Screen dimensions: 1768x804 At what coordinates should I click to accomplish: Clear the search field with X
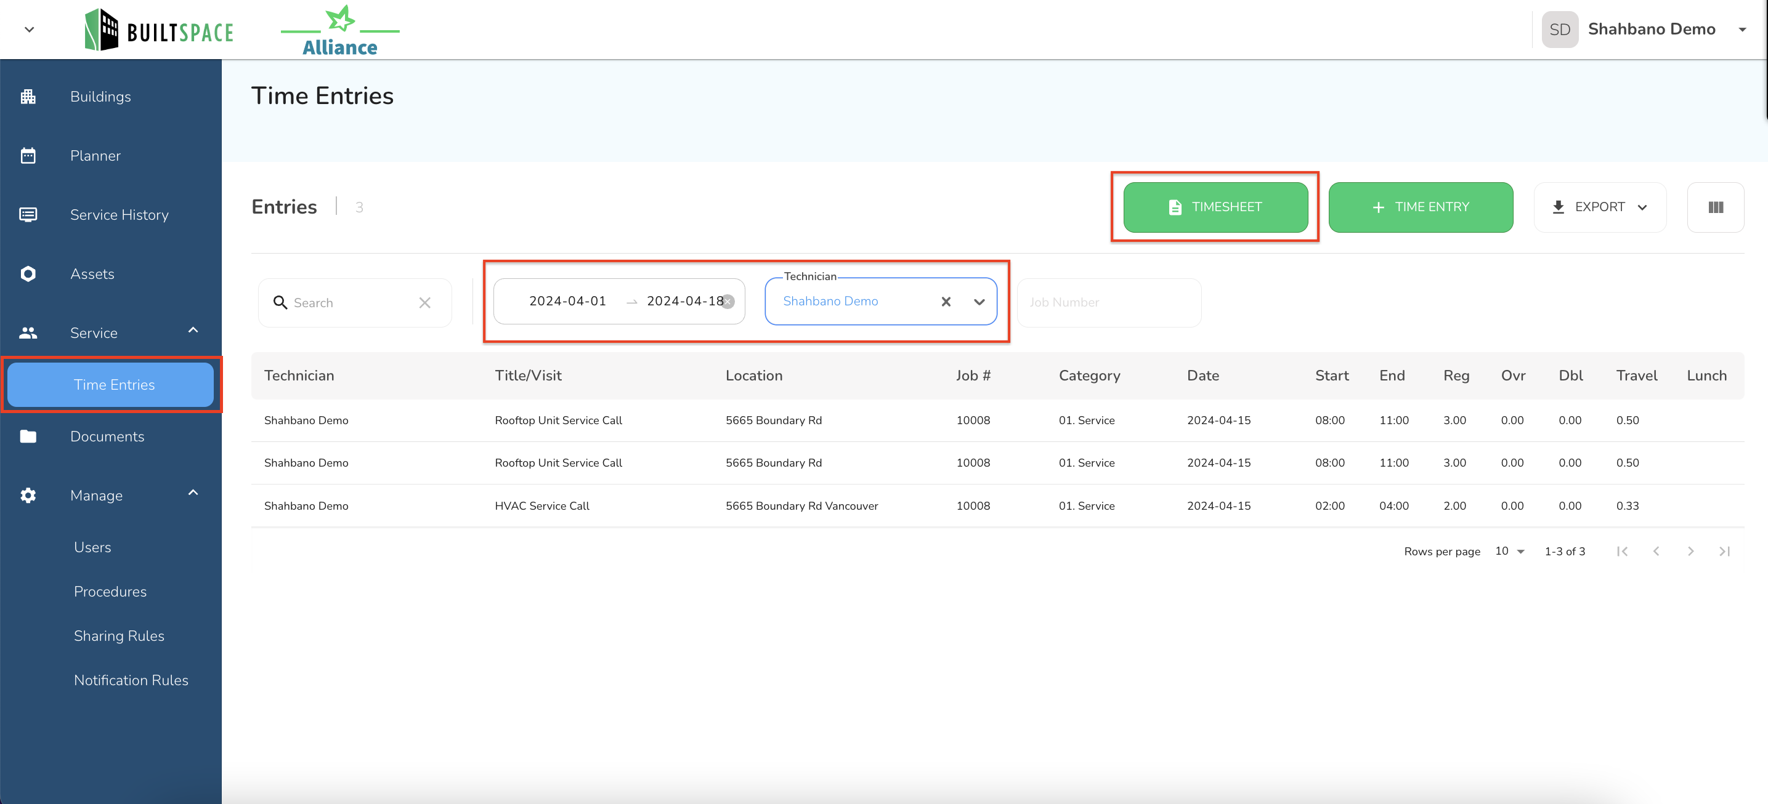(425, 302)
